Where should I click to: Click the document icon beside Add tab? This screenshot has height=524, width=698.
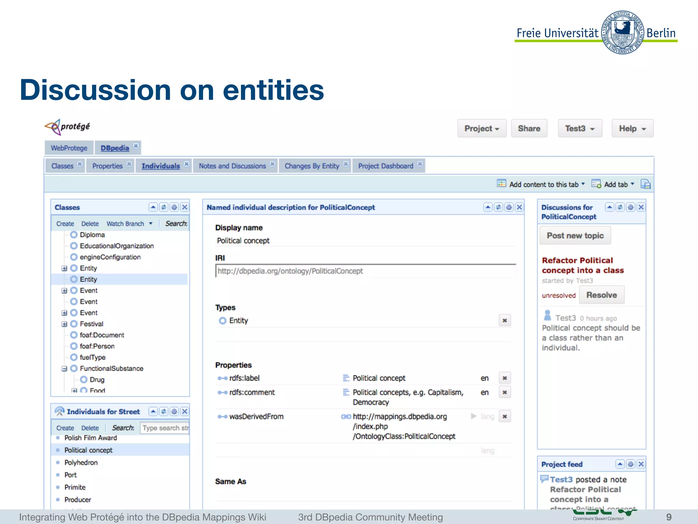point(646,184)
